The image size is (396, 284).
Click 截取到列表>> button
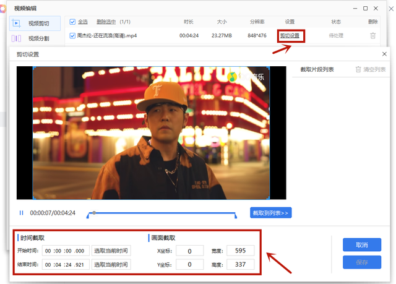pos(271,213)
